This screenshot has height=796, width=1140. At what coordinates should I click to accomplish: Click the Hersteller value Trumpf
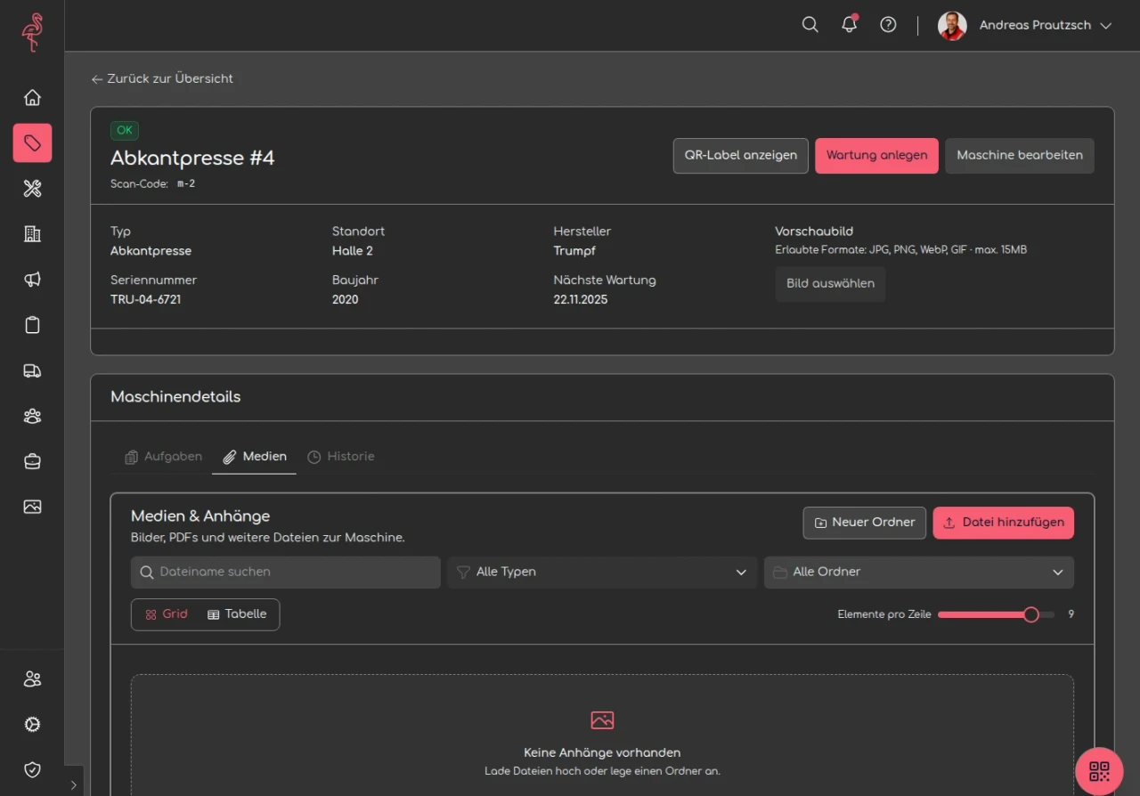(574, 251)
